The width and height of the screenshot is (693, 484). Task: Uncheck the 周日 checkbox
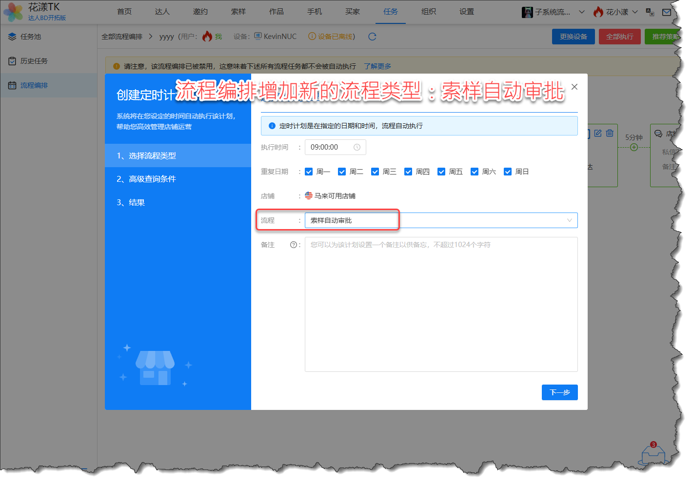pyautogui.click(x=508, y=172)
